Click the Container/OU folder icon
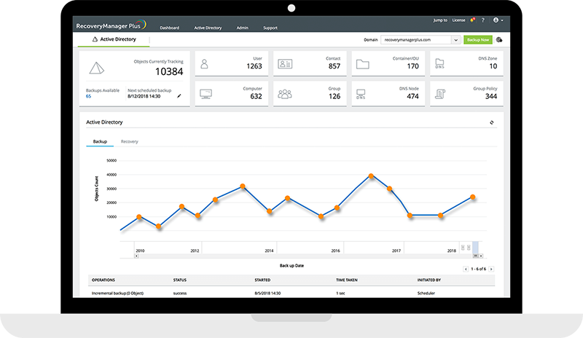The width and height of the screenshot is (583, 338). (362, 64)
